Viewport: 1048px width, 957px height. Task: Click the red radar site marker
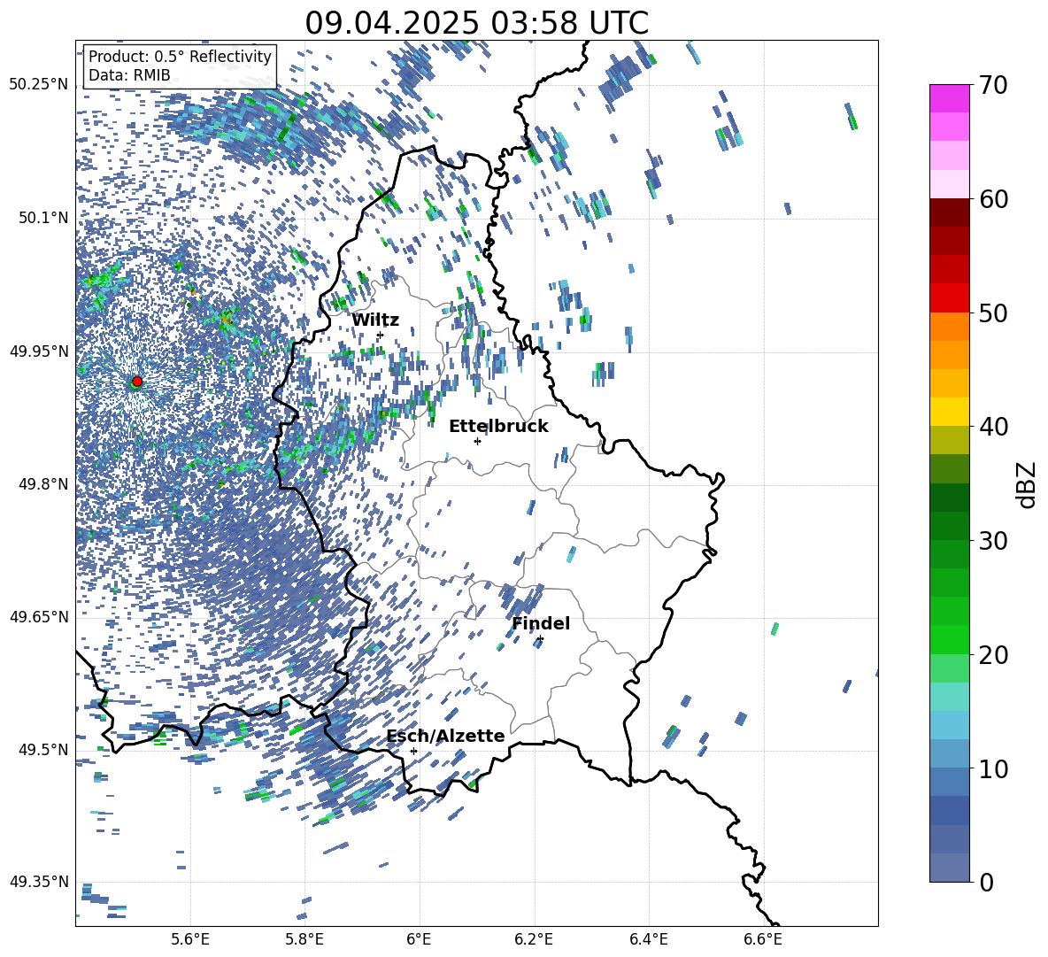click(x=137, y=382)
